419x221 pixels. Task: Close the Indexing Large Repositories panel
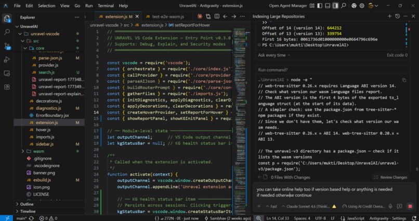click(413, 16)
